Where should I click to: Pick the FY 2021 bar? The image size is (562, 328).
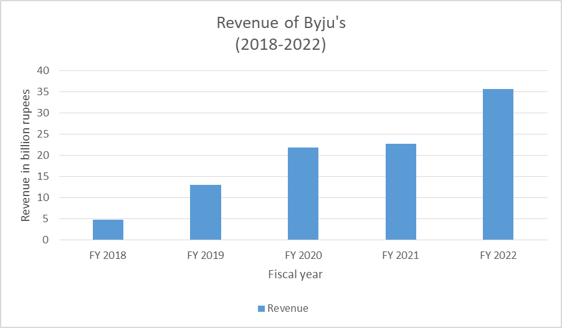[401, 192]
